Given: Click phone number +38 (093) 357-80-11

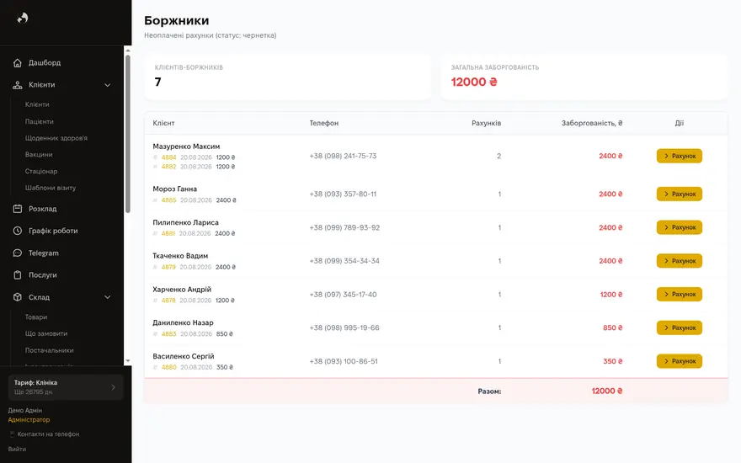Looking at the screenshot, I should [x=343, y=194].
